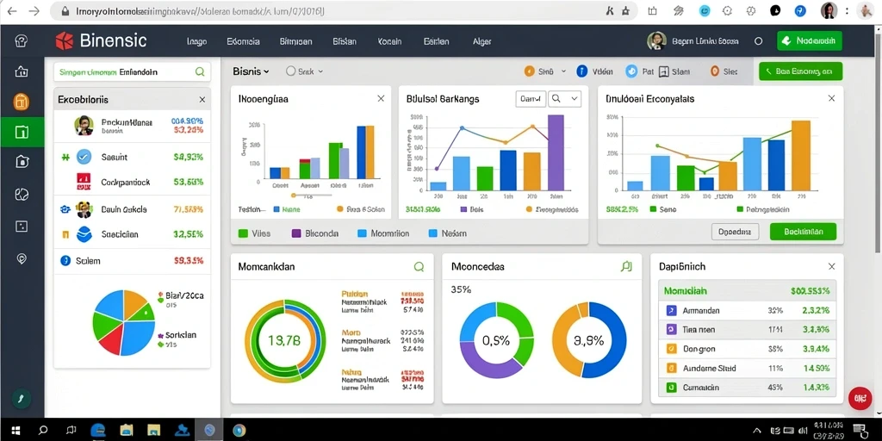Click the Opaedms button
This screenshot has height=441, width=882.
[736, 231]
